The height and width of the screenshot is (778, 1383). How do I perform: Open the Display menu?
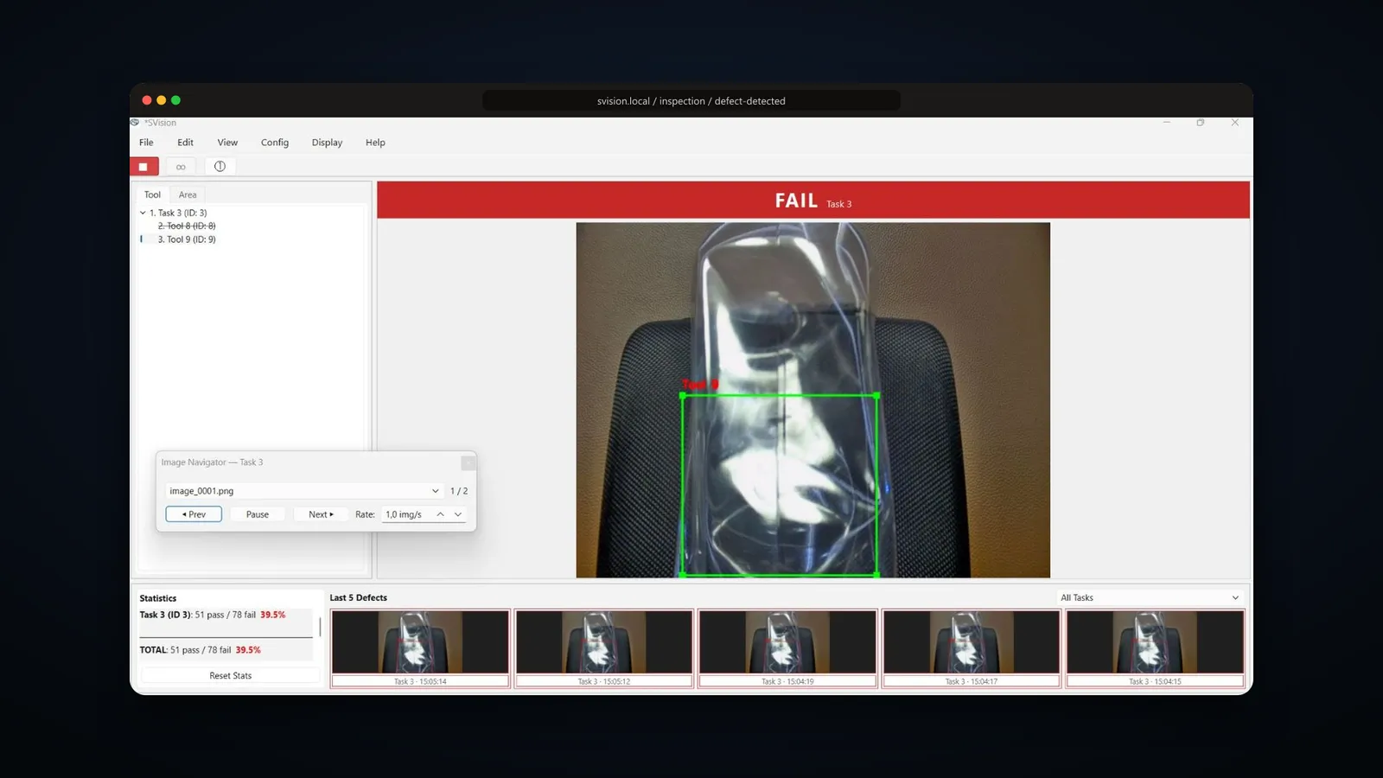coord(327,143)
